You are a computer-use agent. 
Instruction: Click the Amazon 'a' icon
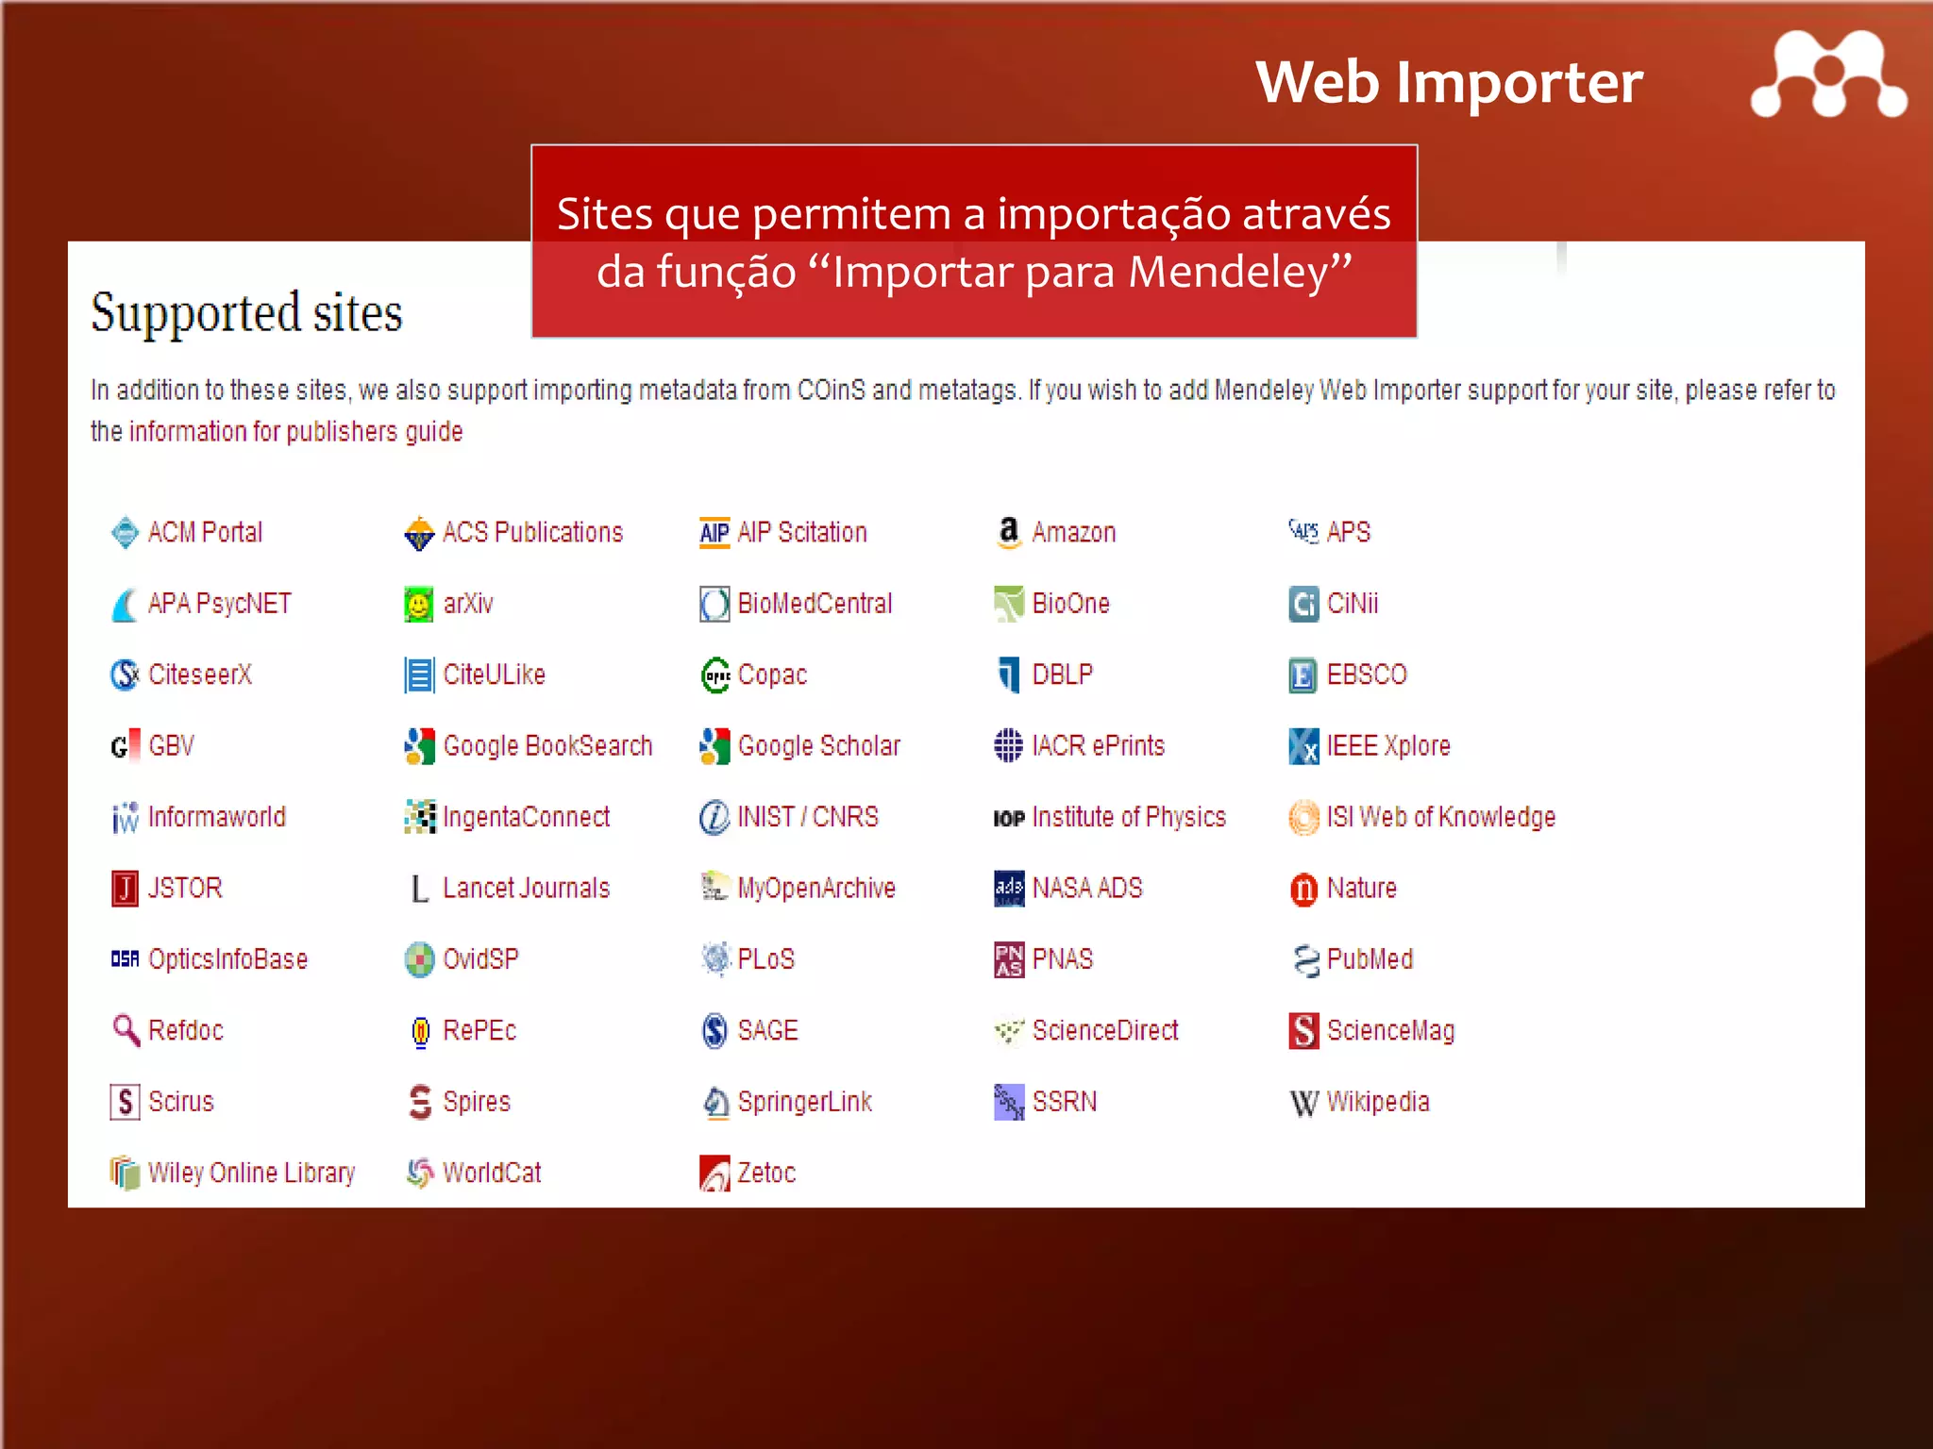coord(1009,533)
